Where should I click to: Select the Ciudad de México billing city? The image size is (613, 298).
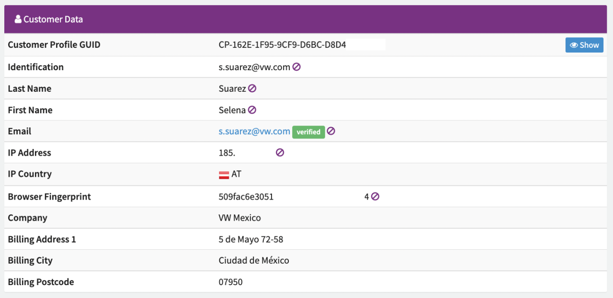pyautogui.click(x=254, y=261)
